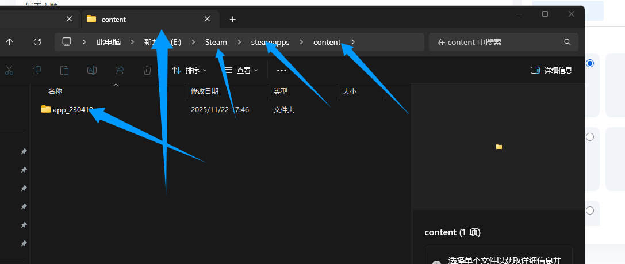
Task: Go up one folder level
Action: pos(10,42)
